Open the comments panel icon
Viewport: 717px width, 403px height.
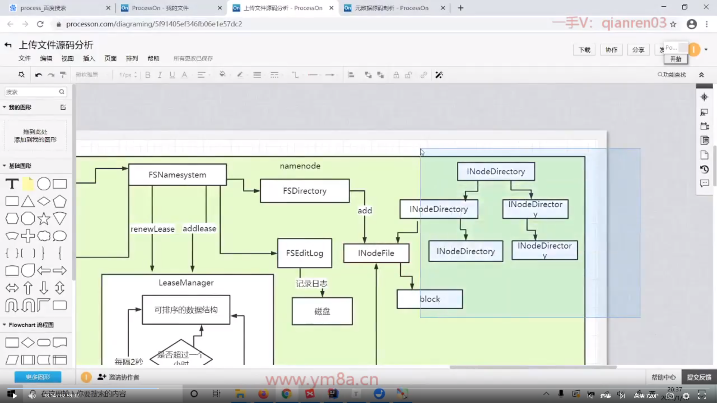(x=704, y=184)
